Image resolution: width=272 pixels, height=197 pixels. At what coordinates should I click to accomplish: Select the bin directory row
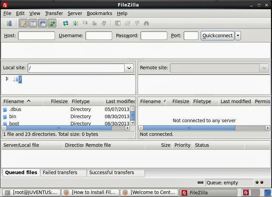coord(66,116)
